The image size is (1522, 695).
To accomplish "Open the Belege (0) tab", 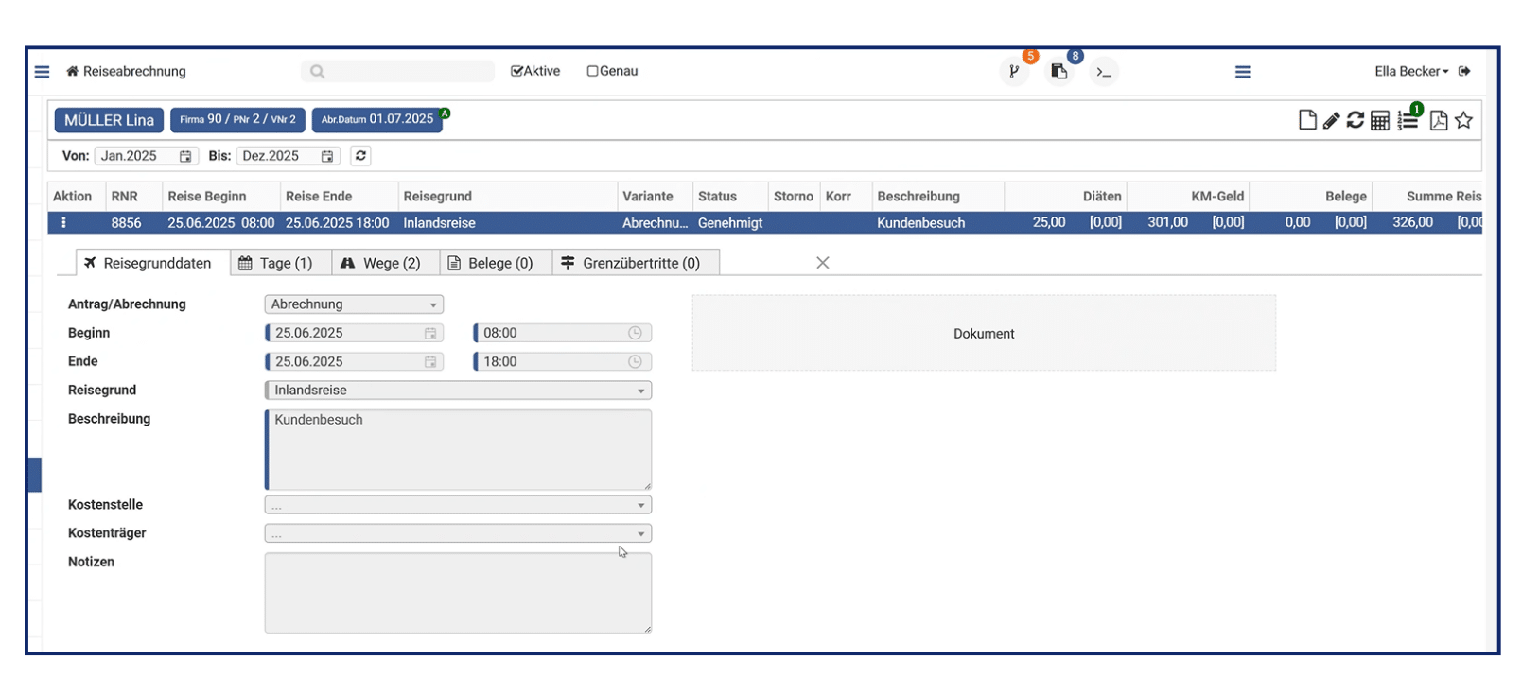I will tap(490, 263).
